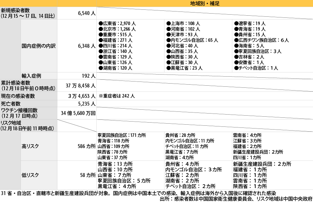The height and width of the screenshot is (202, 313).
Task: Click the low-risk entry '寧夏回族自治区:5カ所'
Action: pos(124,181)
